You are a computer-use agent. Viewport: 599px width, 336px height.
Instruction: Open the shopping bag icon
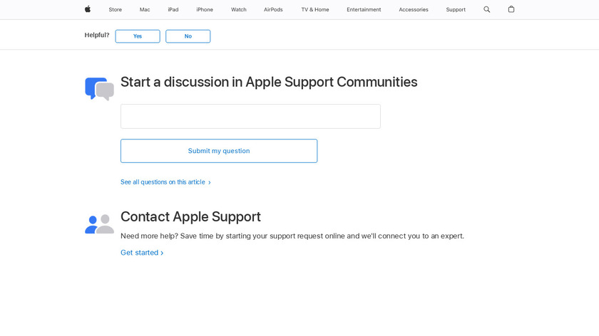click(x=511, y=9)
